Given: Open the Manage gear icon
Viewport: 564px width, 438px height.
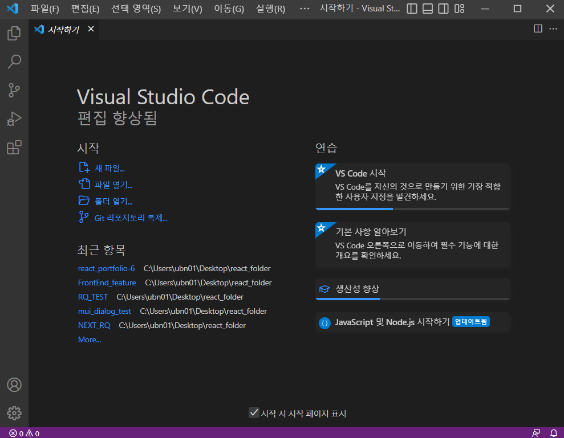Looking at the screenshot, I should [14, 413].
